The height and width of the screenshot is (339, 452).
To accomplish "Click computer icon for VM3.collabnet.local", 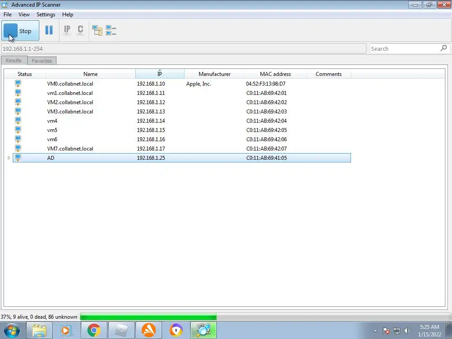I will coord(18,111).
